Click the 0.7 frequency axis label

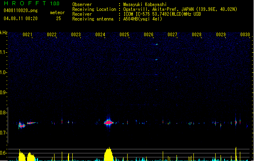click(3, 133)
